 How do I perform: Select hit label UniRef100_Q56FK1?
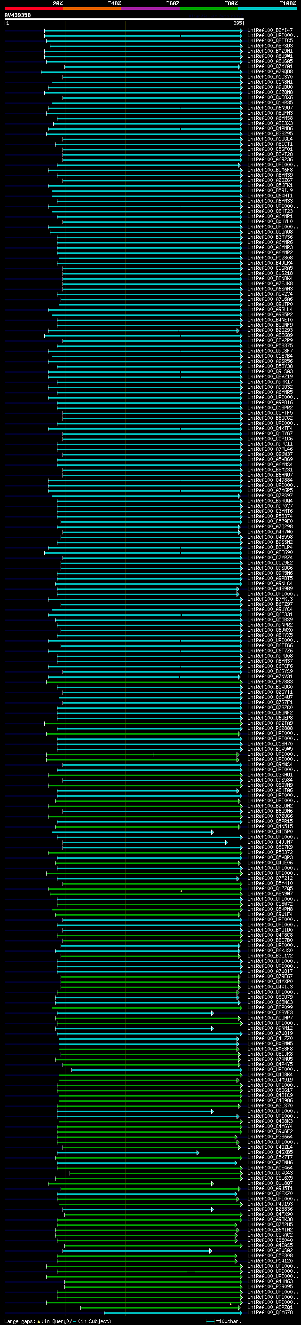270,185
